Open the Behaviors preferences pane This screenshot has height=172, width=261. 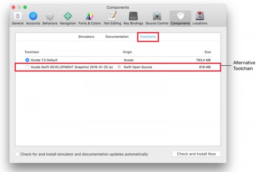coord(50,18)
